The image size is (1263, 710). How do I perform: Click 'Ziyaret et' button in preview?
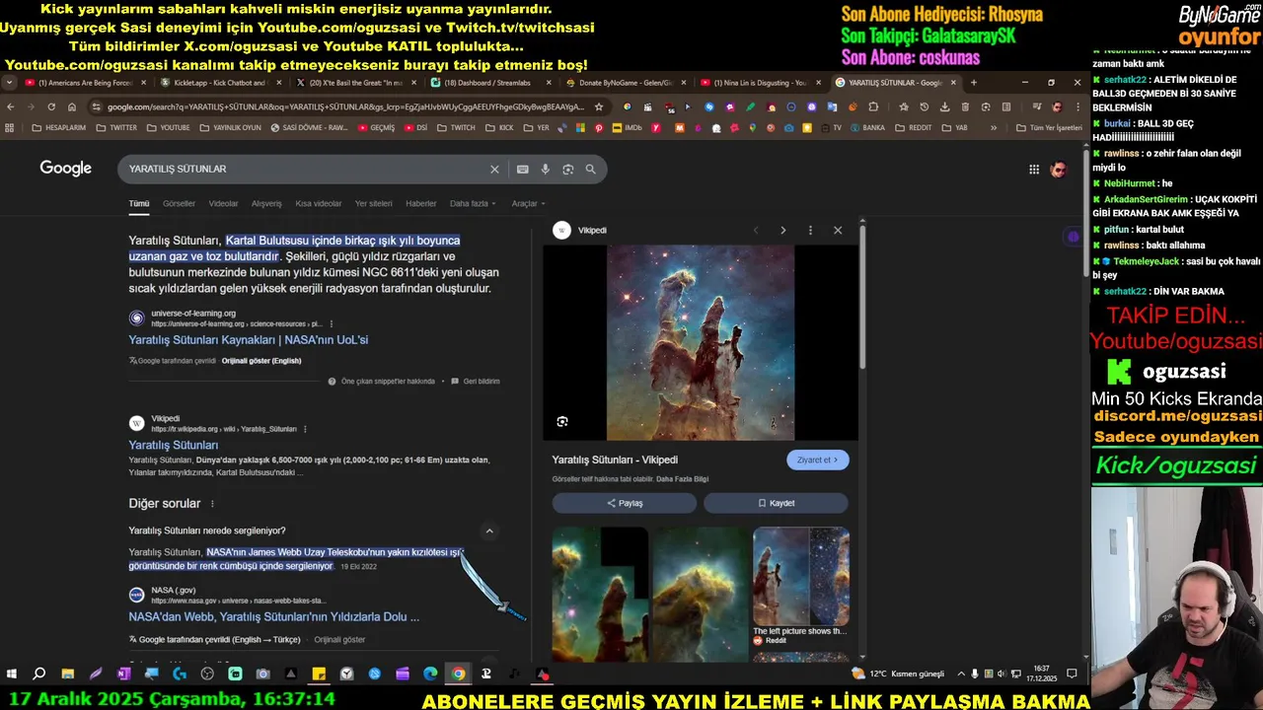point(817,460)
